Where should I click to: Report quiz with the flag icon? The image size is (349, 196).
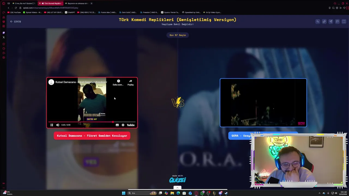tap(337, 22)
